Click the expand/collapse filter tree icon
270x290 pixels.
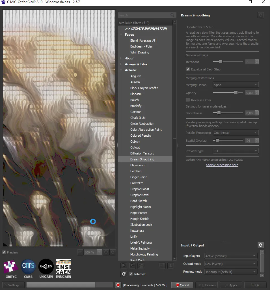162,266
